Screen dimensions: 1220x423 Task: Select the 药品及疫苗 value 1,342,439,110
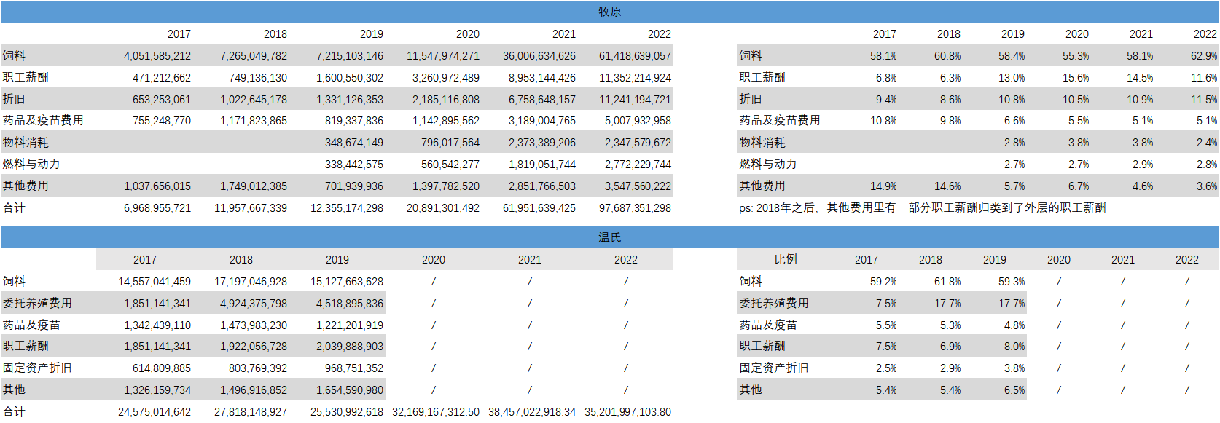(157, 325)
